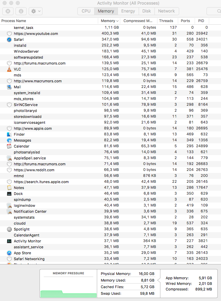Select the mds process row
Viewport: 221px width, 301px height.
pos(110,75)
